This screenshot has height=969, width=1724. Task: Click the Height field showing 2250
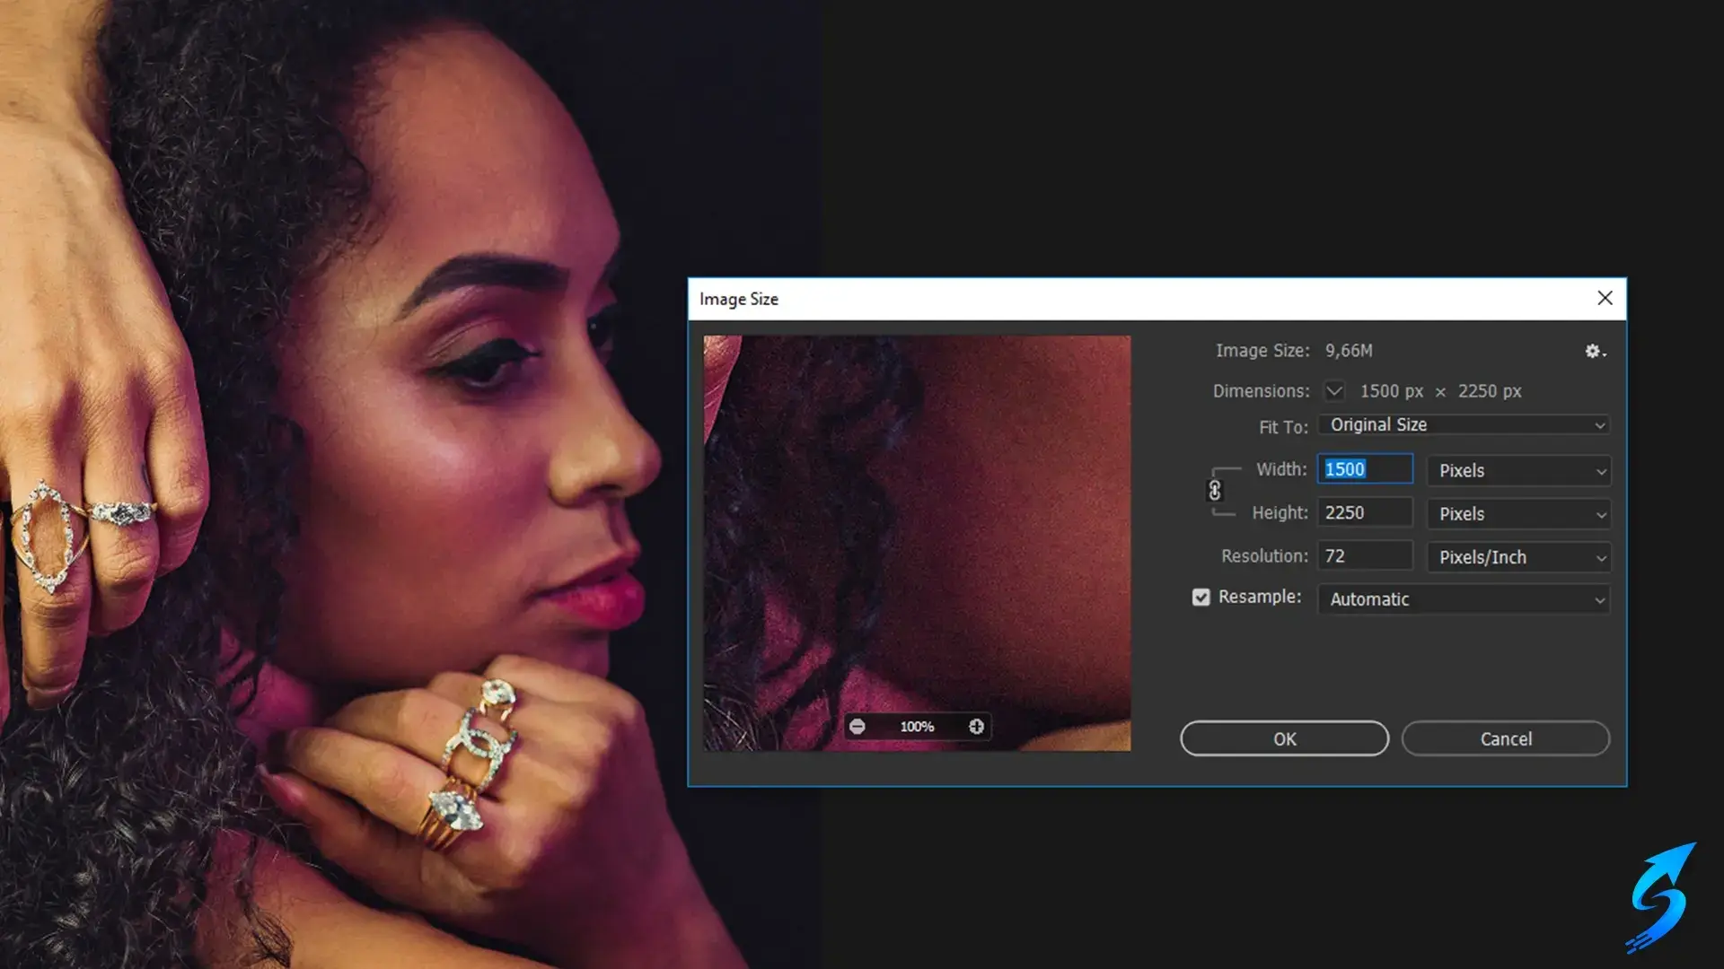pos(1364,512)
